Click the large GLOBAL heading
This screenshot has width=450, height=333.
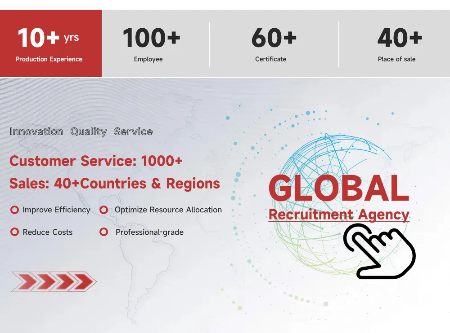tap(339, 188)
